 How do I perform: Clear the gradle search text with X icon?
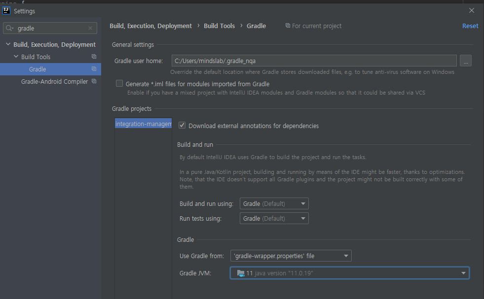point(90,28)
